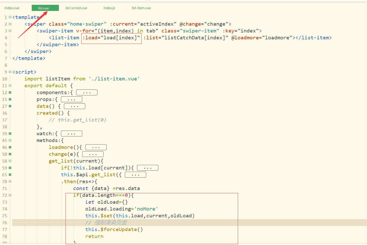The image size is (367, 245).
Task: Click the commented this.get_list(0) line
Action: [x=77, y=120]
